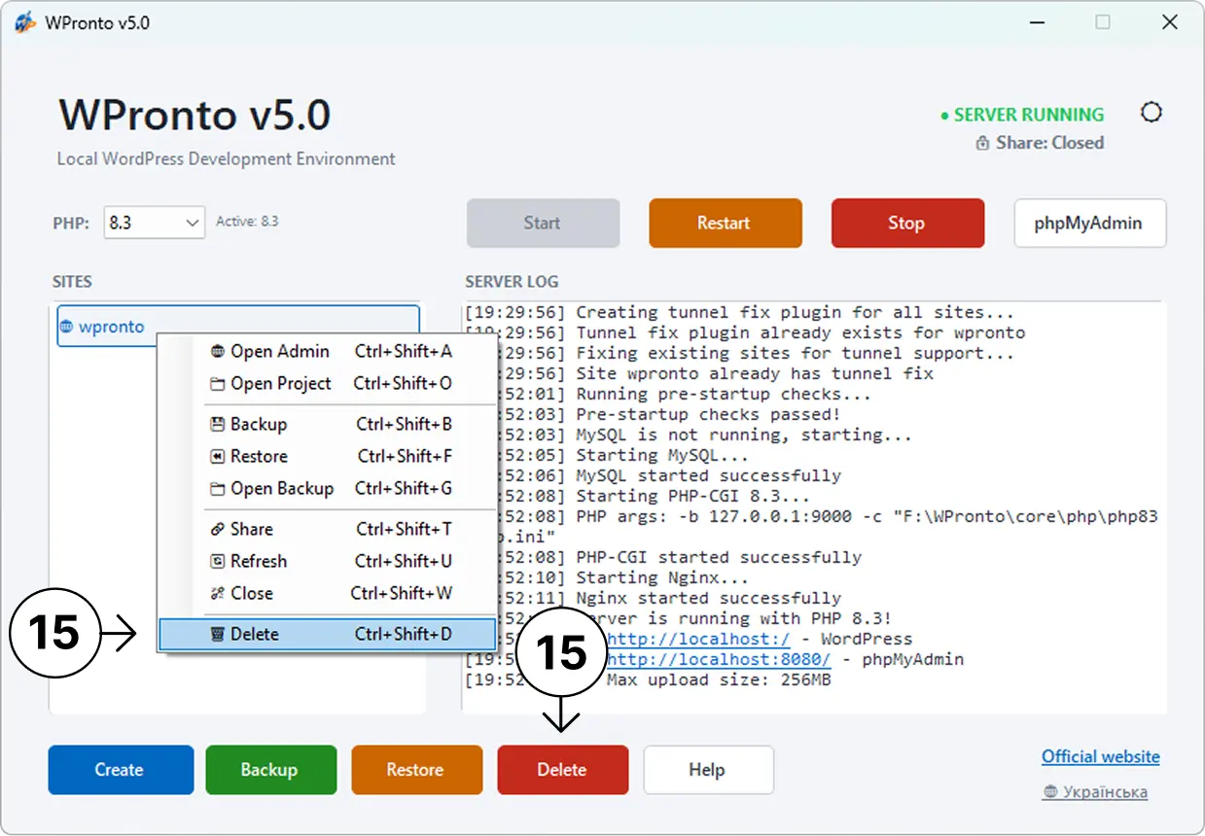Screen dimensions: 1205x836
Task: Click the globe icon beside wpronto site
Action: 66,327
